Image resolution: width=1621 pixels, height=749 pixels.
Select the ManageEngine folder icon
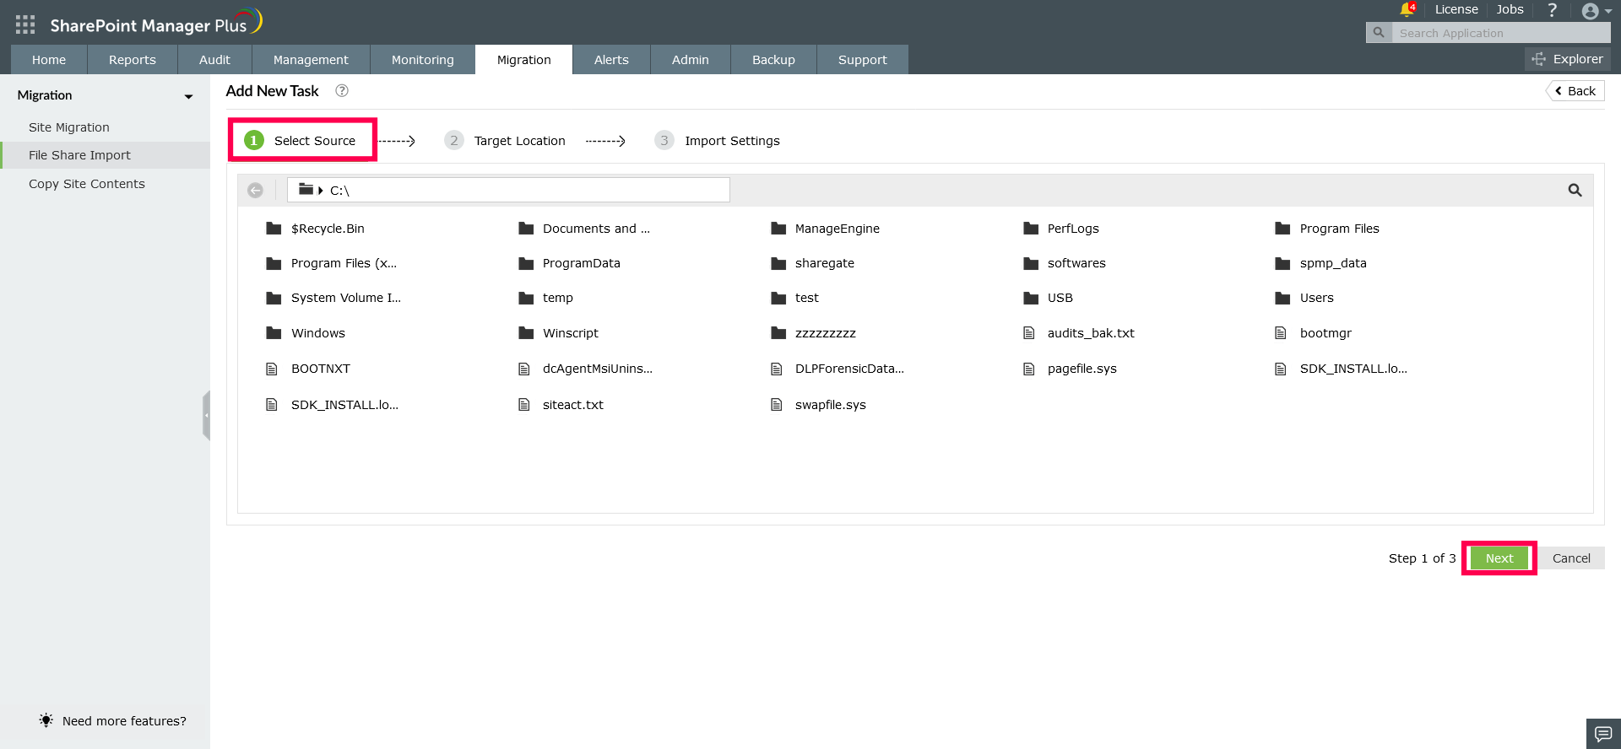click(778, 229)
